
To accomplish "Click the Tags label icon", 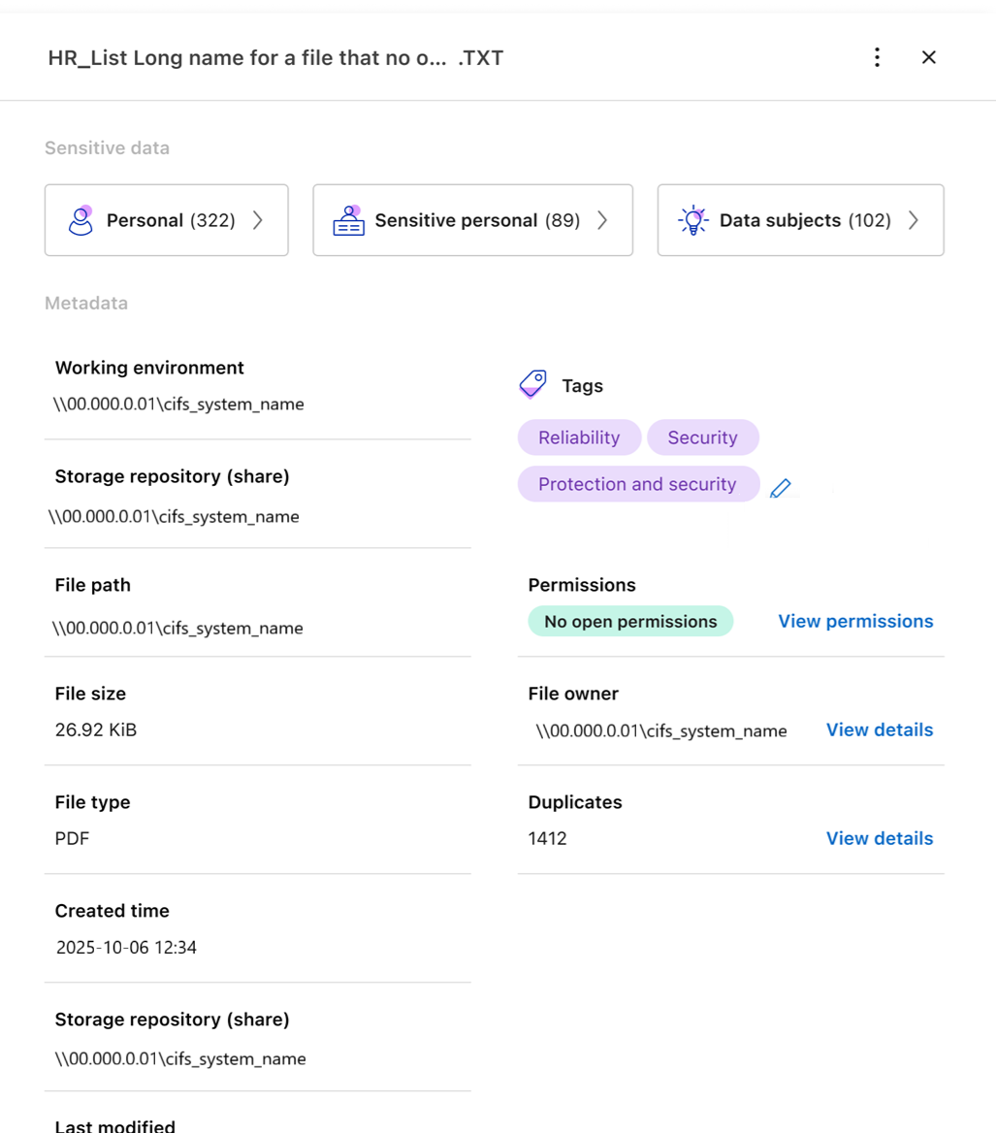I will (x=533, y=385).
